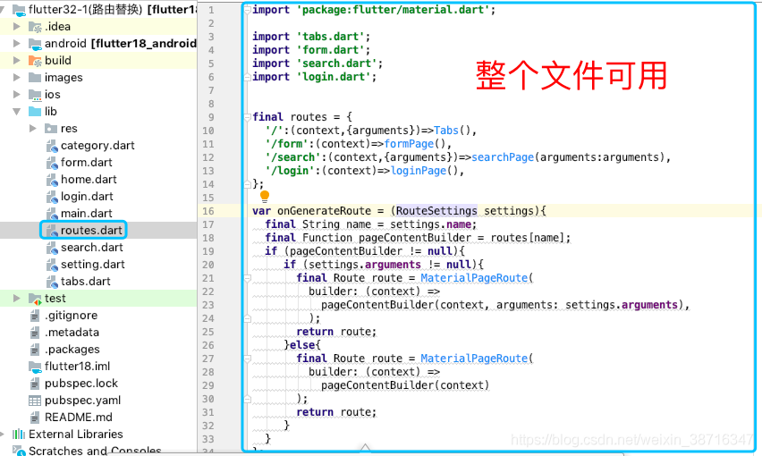Image resolution: width=762 pixels, height=456 pixels.
Task: Click the test folder icon
Action: tap(35, 299)
